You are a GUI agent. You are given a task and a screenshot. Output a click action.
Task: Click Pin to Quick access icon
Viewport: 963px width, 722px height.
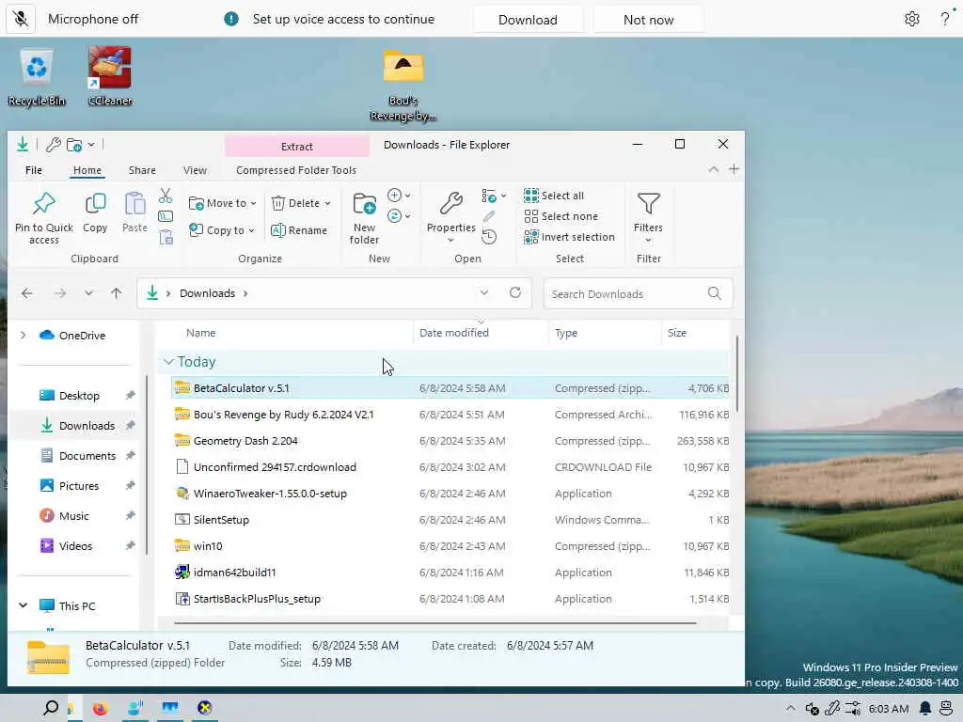coord(44,203)
